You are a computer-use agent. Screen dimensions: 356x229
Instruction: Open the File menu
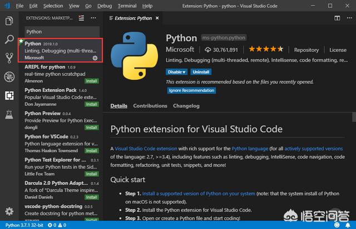click(x=19, y=6)
